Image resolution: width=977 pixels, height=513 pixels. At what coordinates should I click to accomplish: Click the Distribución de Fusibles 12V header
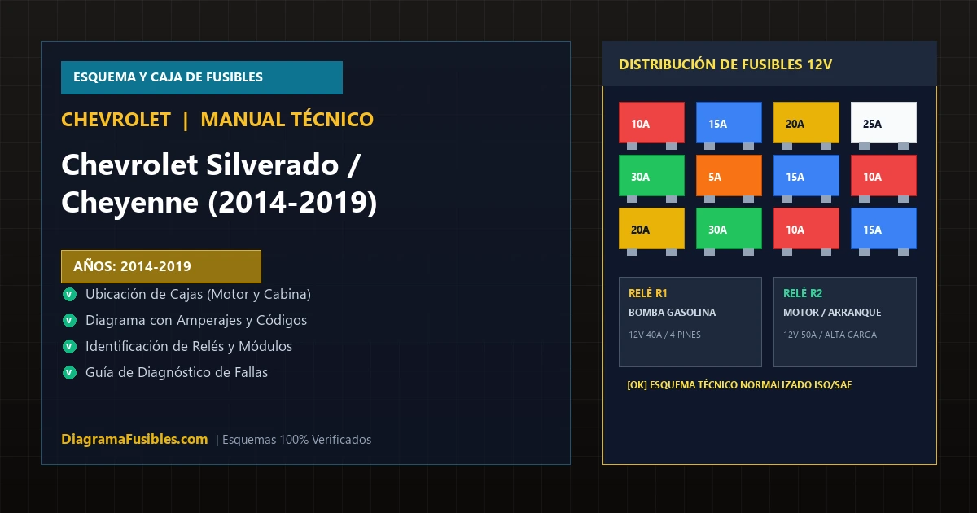point(769,64)
